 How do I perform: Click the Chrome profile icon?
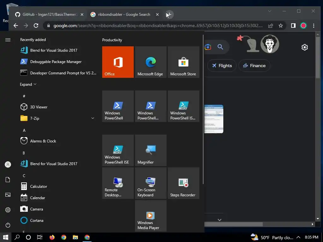303,26
